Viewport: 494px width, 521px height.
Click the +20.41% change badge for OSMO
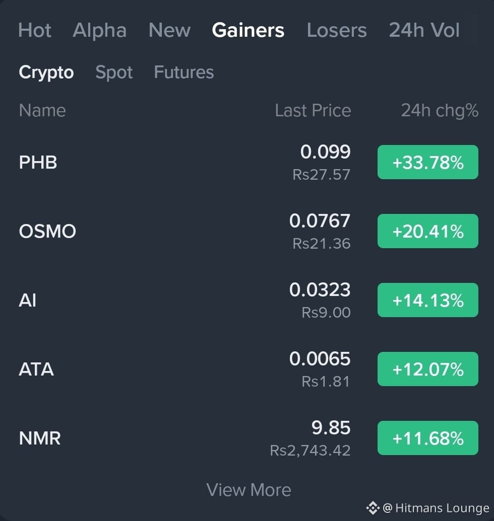[x=428, y=231]
